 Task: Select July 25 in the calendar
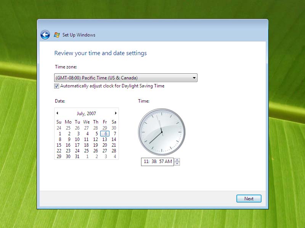pos(87,151)
